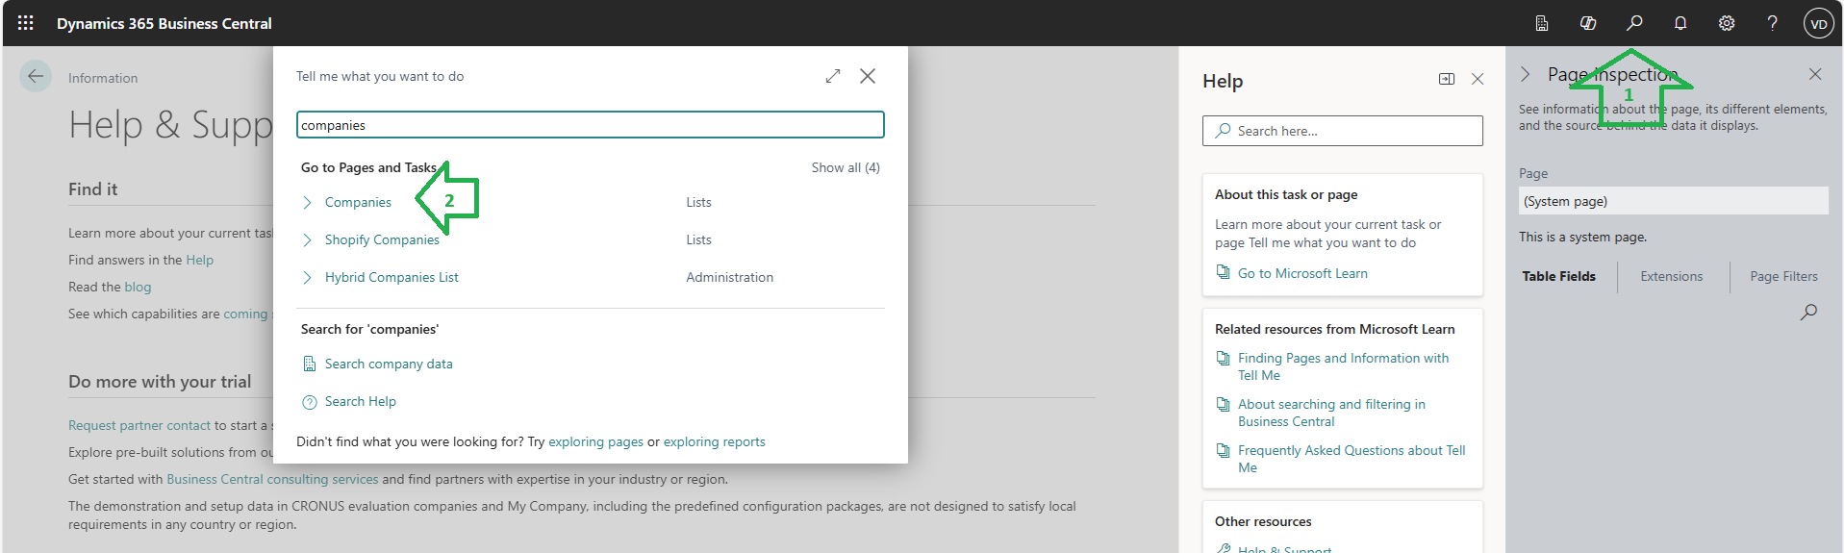This screenshot has height=553, width=1844.
Task: Open the Companies page result
Action: coord(358,202)
